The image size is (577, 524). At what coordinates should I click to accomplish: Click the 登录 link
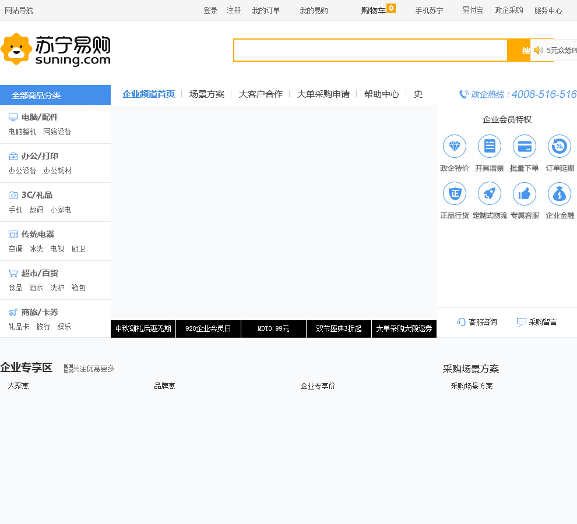pos(210,10)
